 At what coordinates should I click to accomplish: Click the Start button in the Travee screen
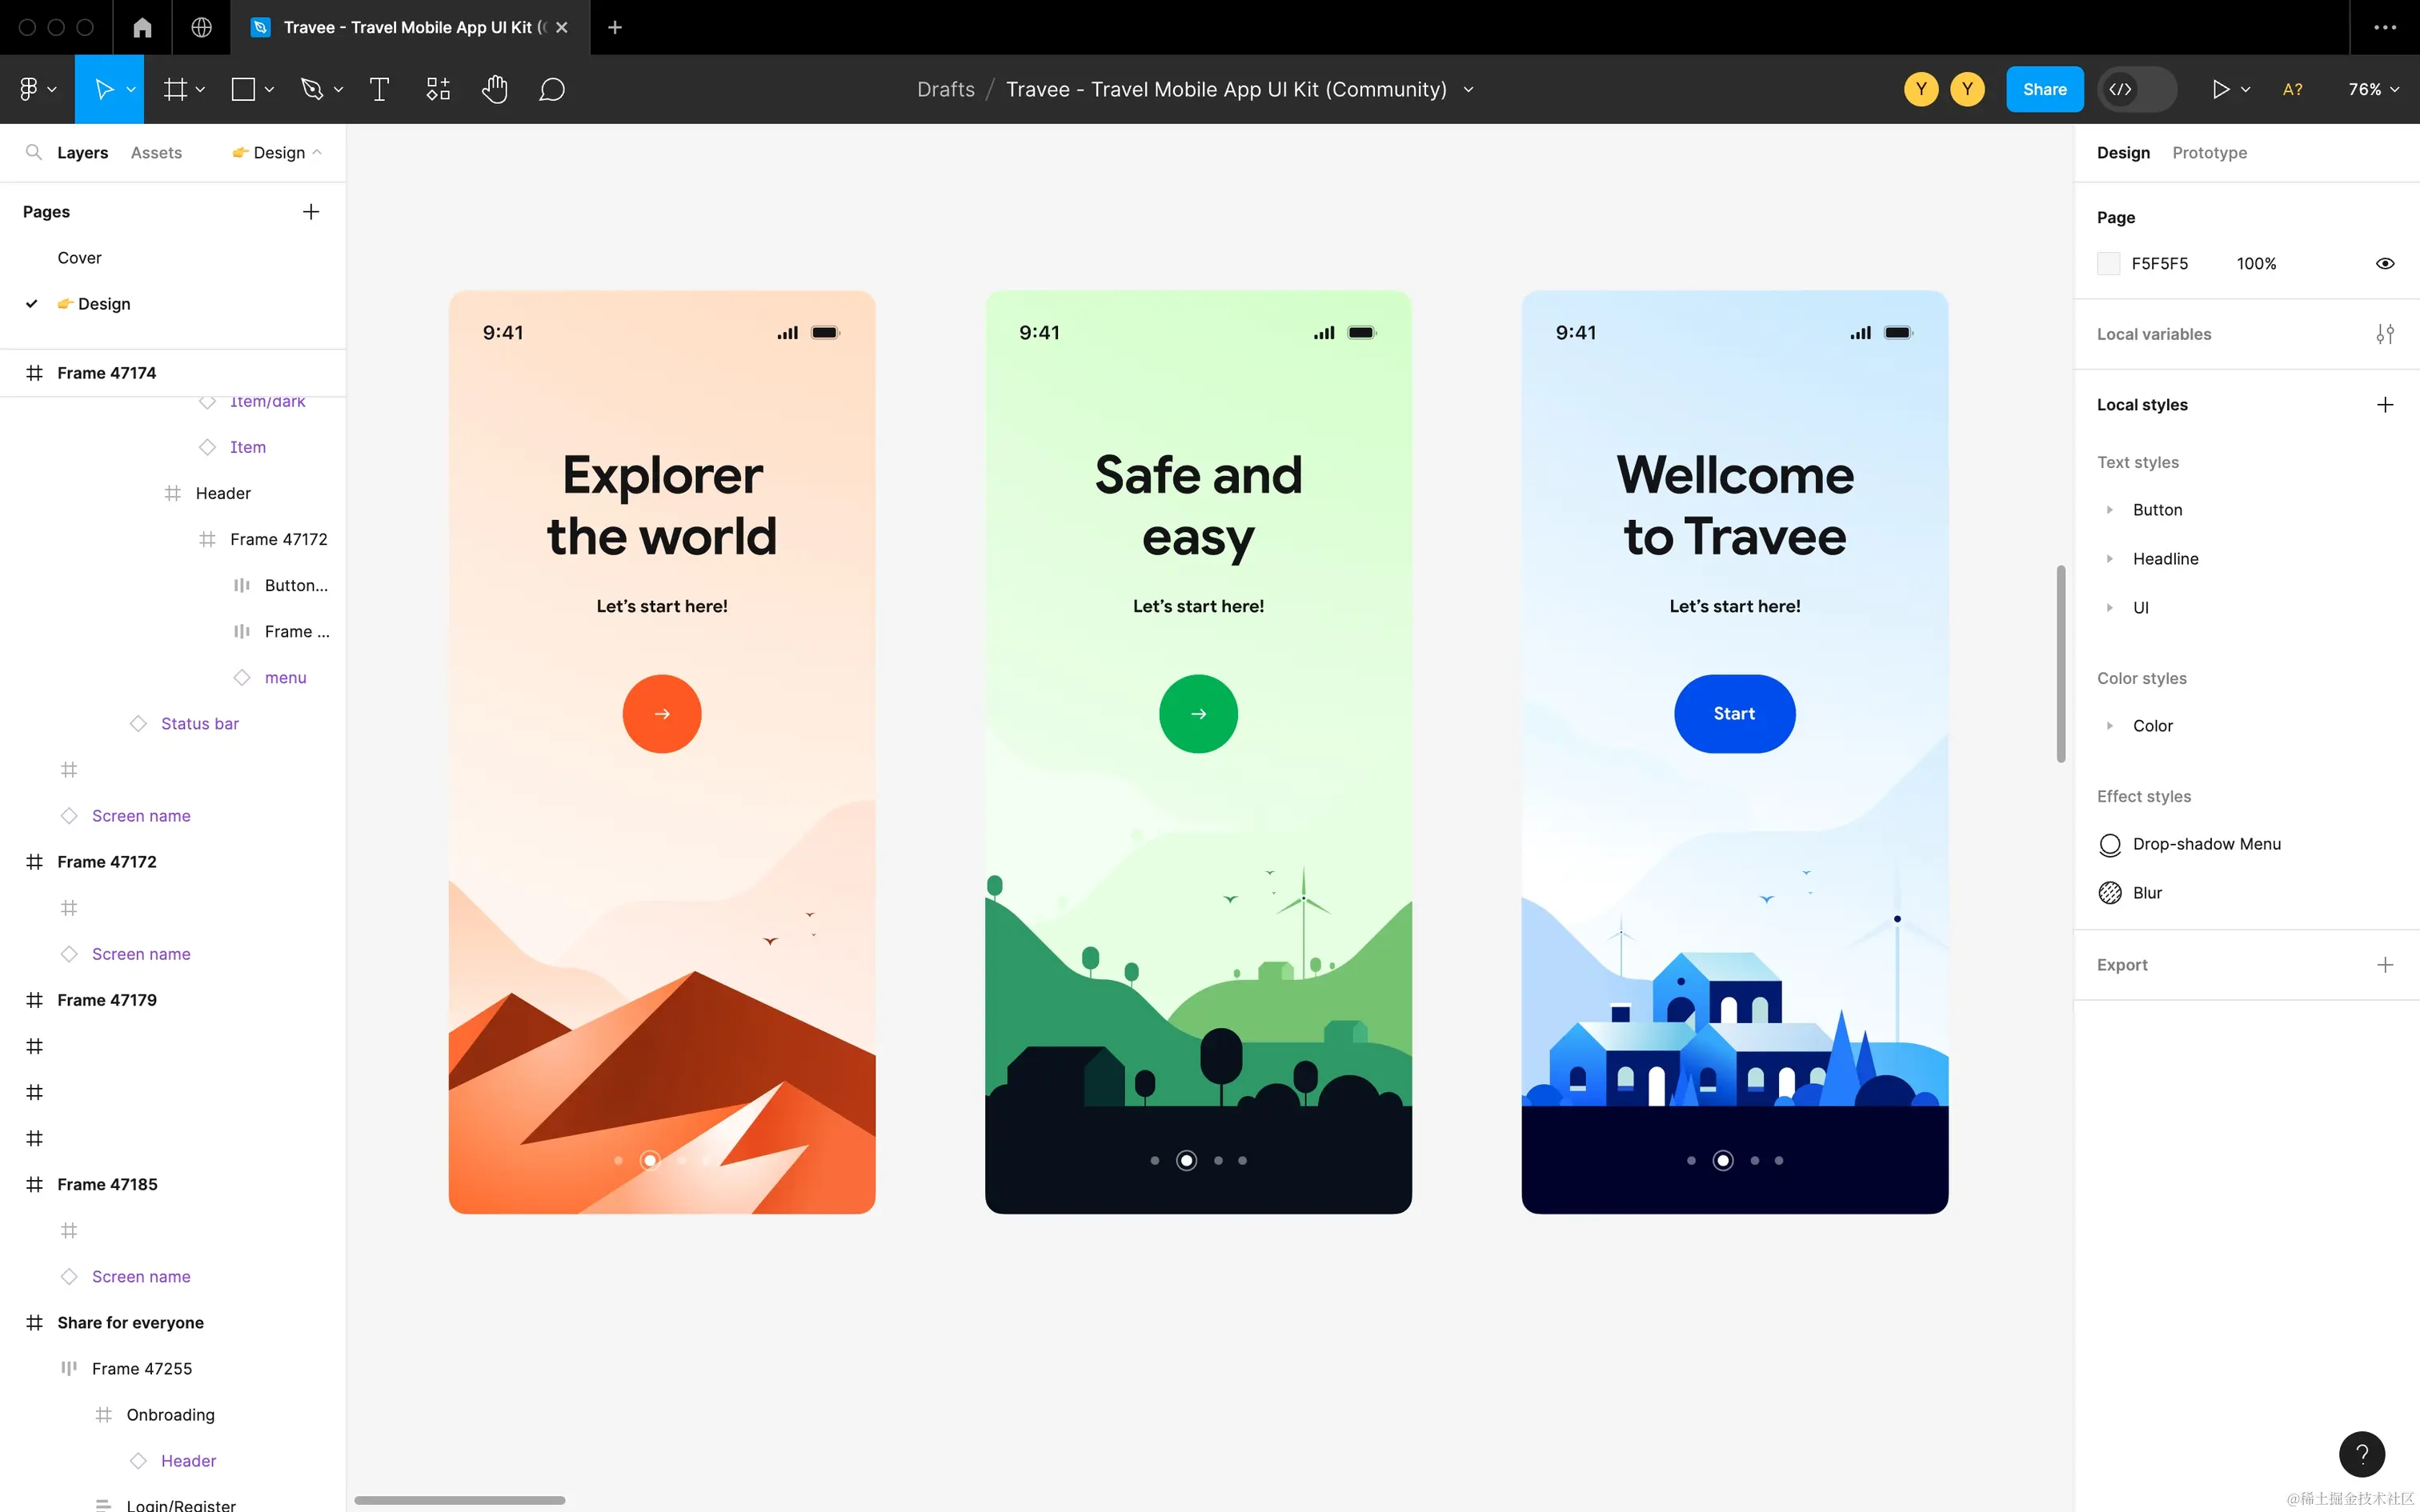click(x=1734, y=714)
